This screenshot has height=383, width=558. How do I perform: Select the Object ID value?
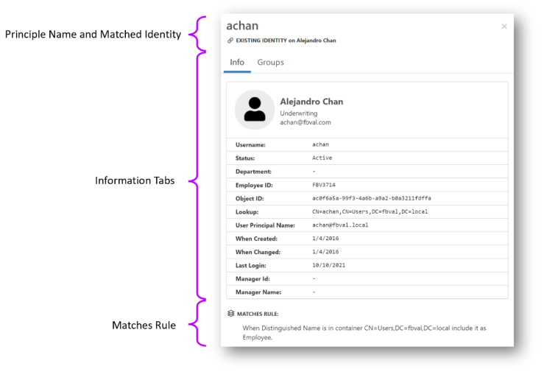(x=371, y=199)
